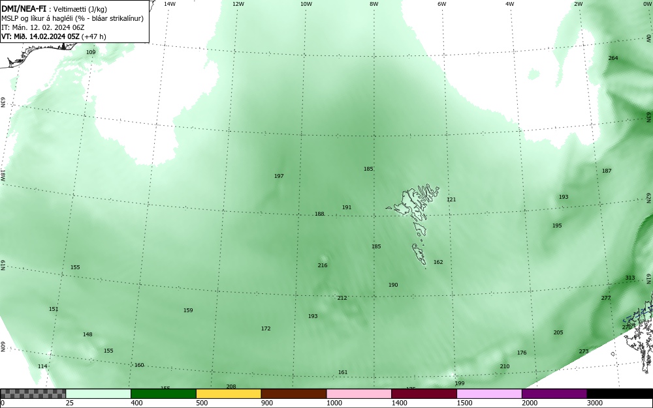Select the map value 208
The image size is (653, 408).
pos(231,386)
